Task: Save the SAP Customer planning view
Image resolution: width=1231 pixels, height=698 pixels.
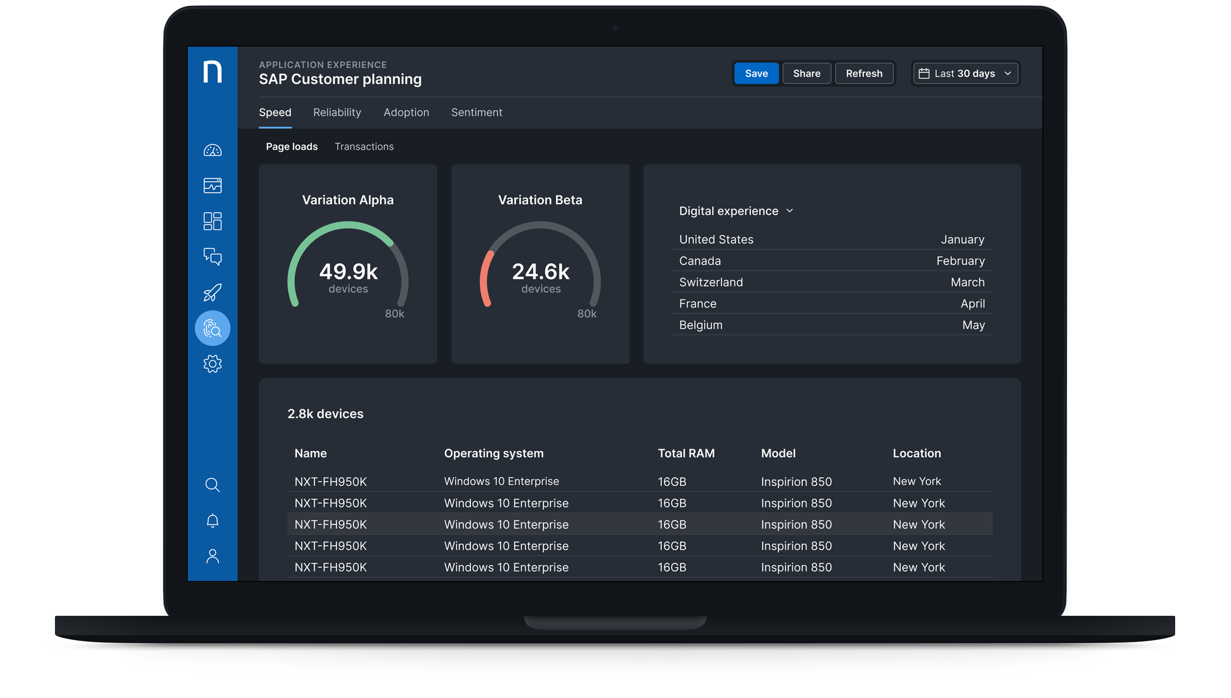Action: pos(756,73)
